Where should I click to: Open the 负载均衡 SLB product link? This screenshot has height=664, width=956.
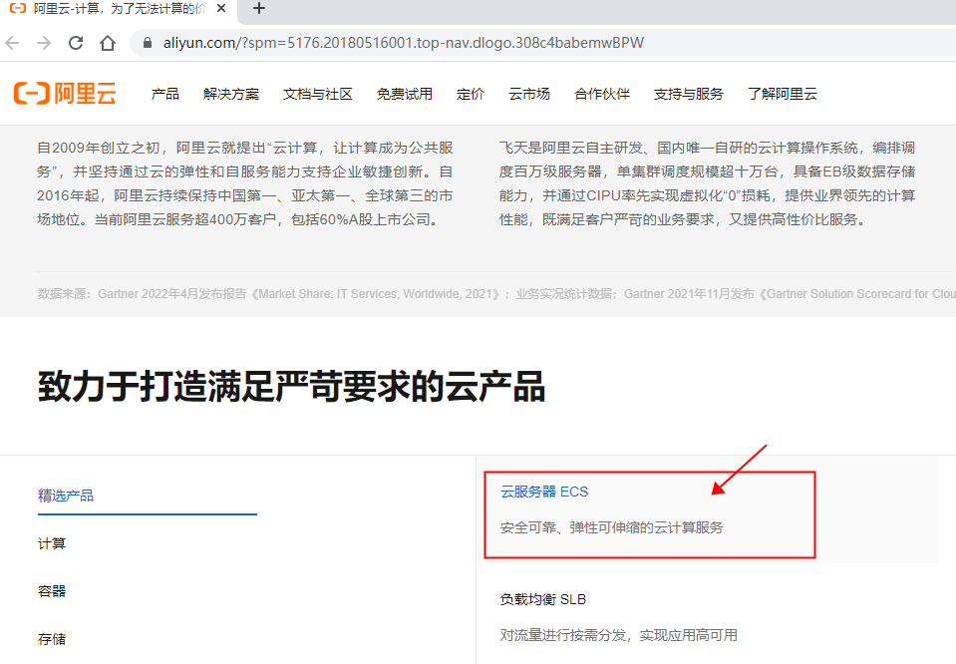point(542,599)
